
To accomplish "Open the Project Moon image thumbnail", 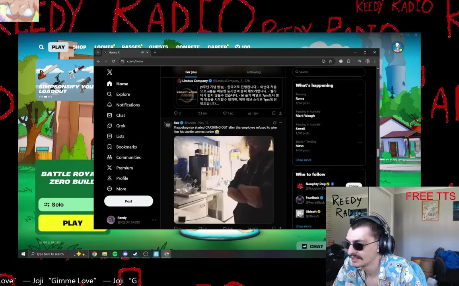I will tap(187, 95).
